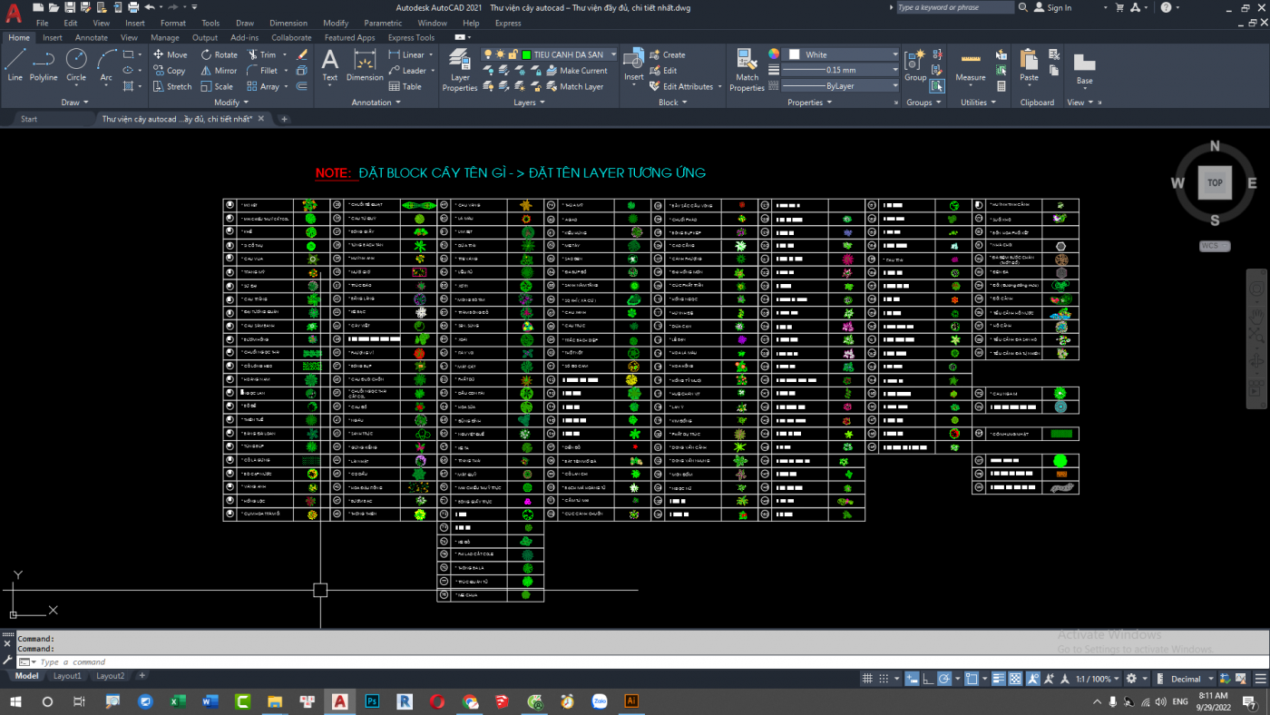This screenshot has height=715, width=1270.
Task: Switch to the Annotate ribbon tab
Action: pyautogui.click(x=92, y=38)
